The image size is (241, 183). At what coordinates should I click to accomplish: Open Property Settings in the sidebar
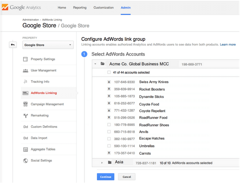[43, 59]
